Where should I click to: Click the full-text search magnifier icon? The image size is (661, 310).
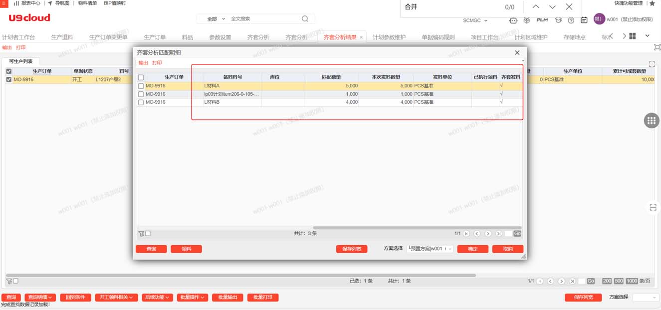tap(305, 19)
